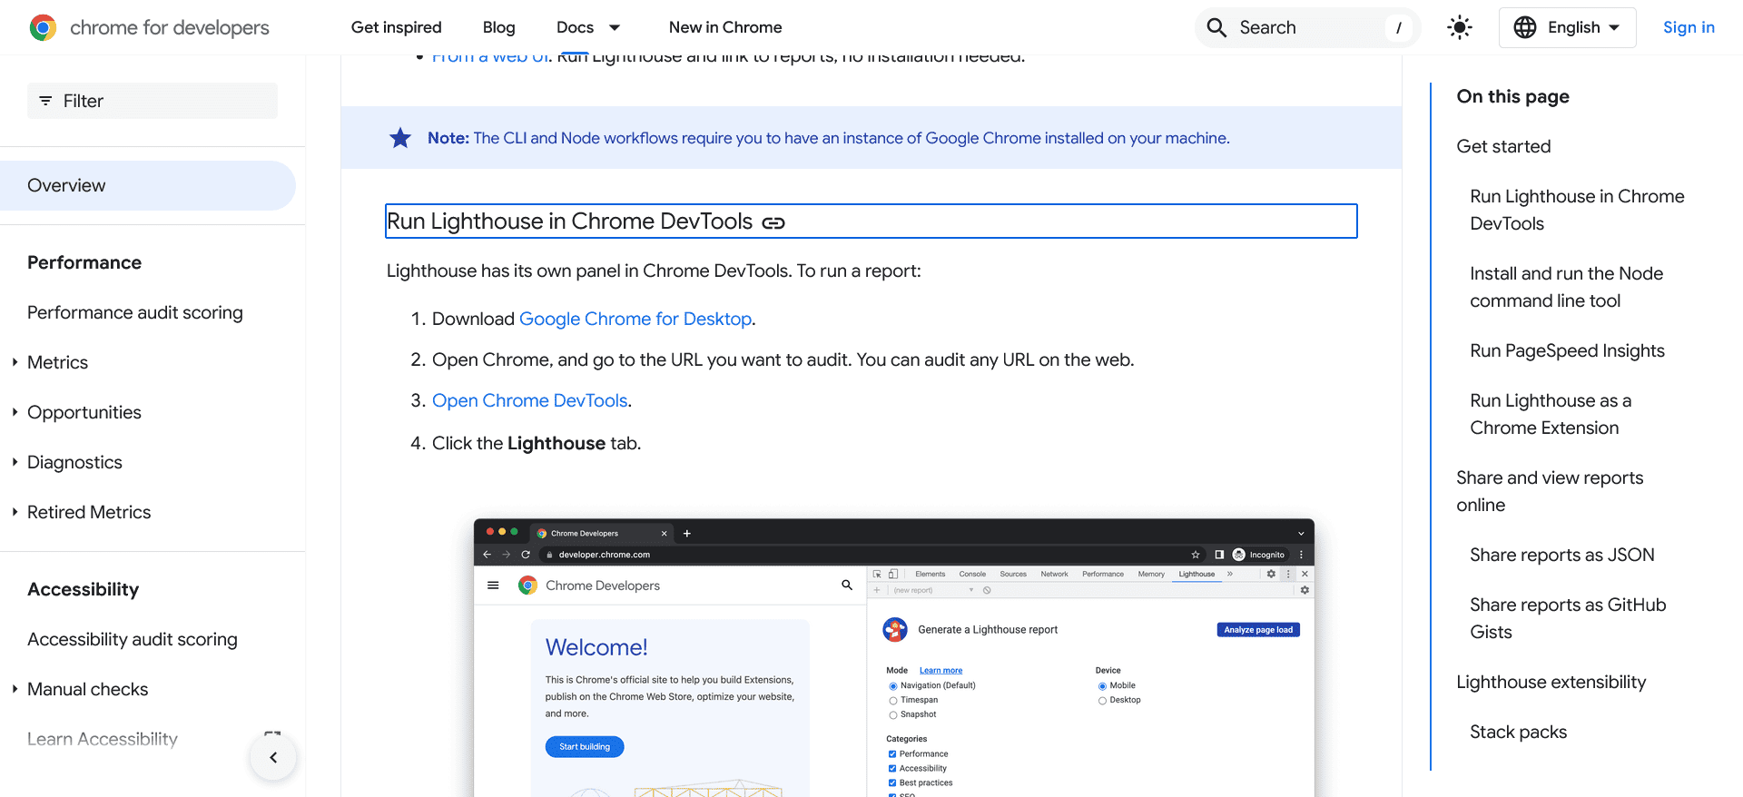
Task: Click the Sign in link
Action: (x=1688, y=27)
